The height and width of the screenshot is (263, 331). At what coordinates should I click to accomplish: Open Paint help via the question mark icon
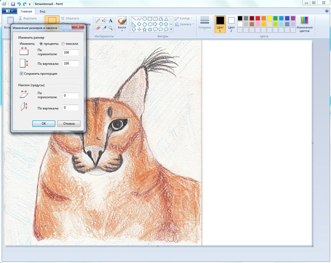pyautogui.click(x=327, y=11)
